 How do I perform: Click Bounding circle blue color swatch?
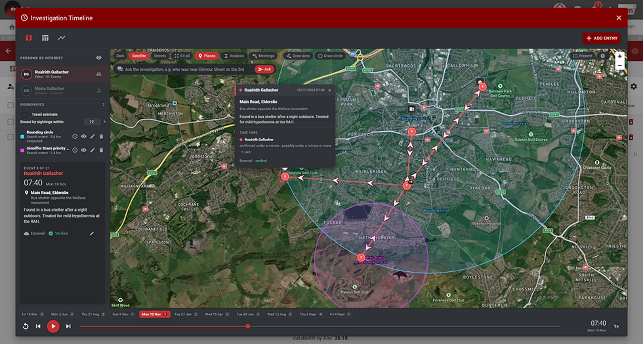(22, 137)
